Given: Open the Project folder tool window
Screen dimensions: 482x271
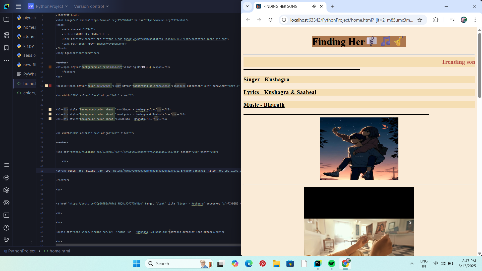Looking at the screenshot, I should pos(6,19).
